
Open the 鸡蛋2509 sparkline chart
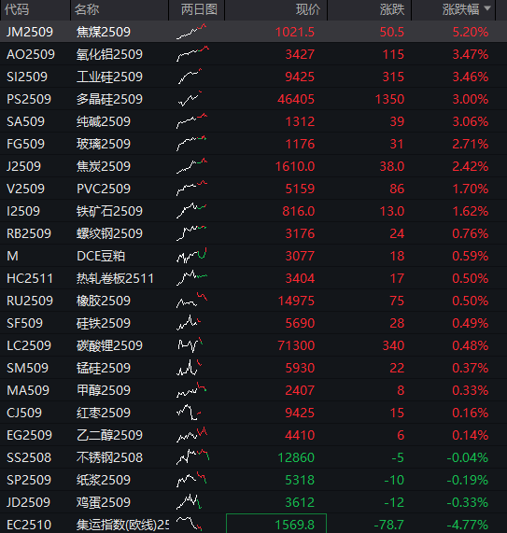(189, 502)
